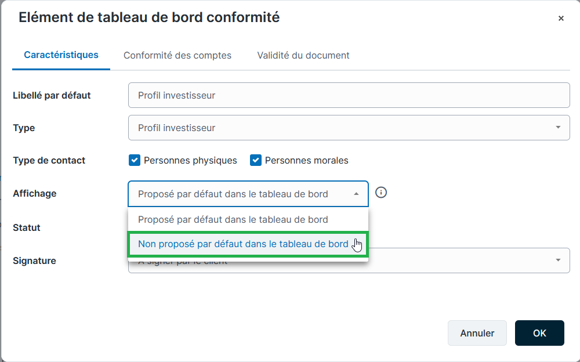Go to the Validité du document tab

[303, 56]
